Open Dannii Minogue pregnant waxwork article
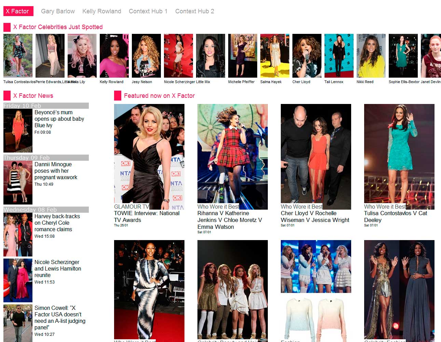441x342 pixels. pos(56,171)
